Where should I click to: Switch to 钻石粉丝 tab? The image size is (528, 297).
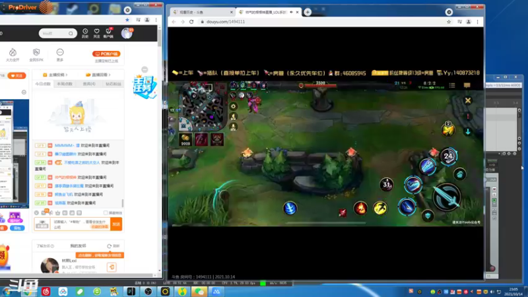pos(113,84)
